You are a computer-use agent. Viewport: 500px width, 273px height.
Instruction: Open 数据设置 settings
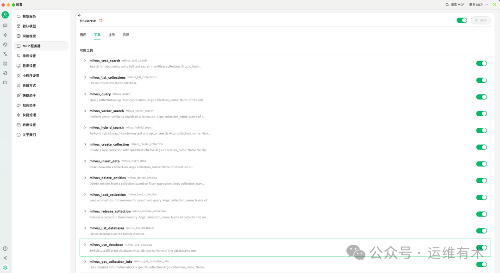tap(41, 125)
